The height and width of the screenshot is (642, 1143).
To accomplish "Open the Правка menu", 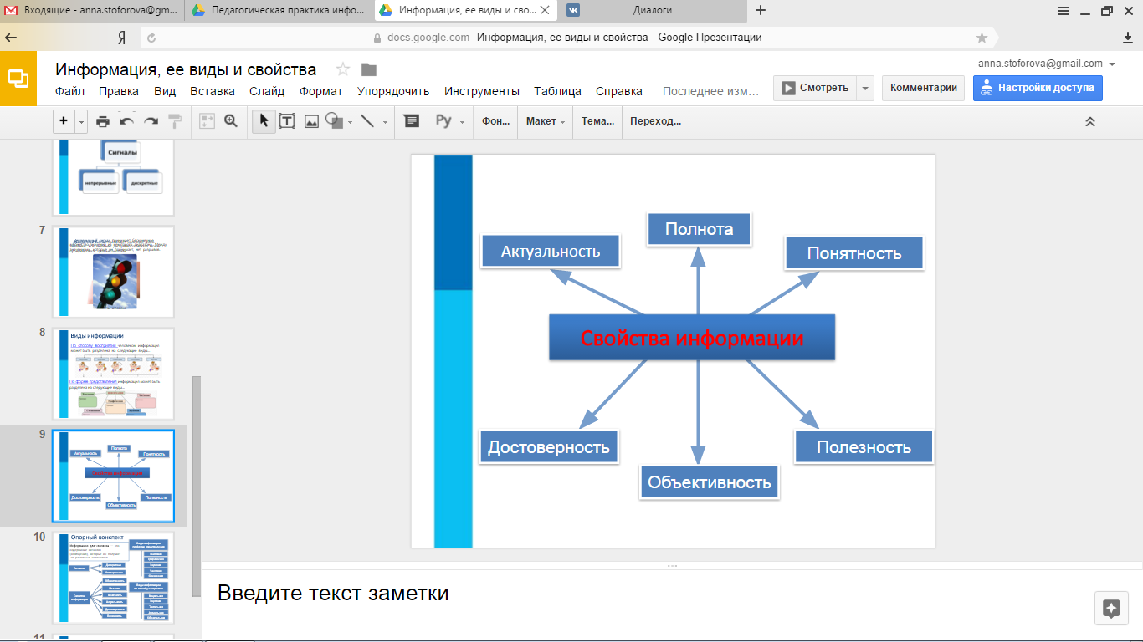I will tap(119, 91).
